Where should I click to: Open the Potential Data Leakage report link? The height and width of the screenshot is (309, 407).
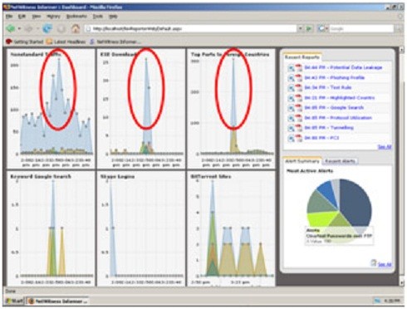[343, 67]
